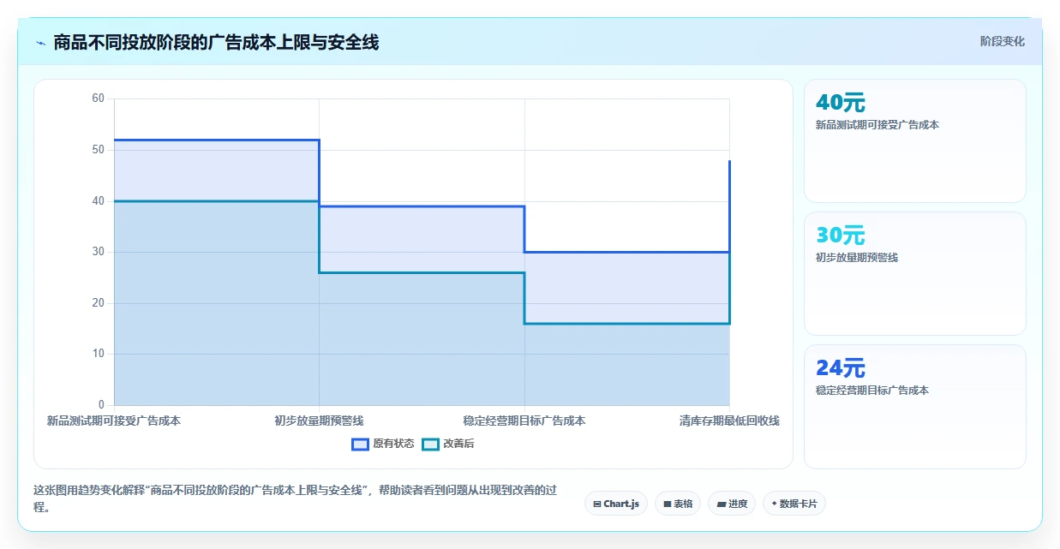1060x549 pixels.
Task: Click the 稳定经营期目标广告成本 label under 24元
Action: pos(872,391)
